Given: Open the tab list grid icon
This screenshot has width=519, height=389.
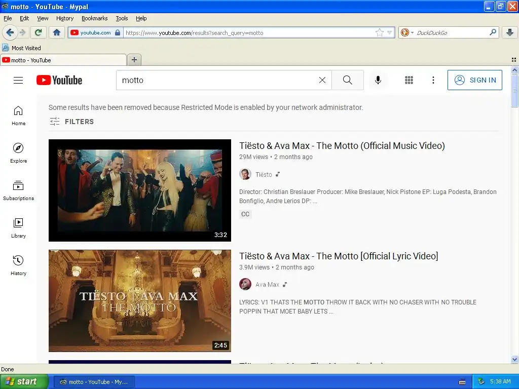Looking at the screenshot, I should [x=514, y=60].
